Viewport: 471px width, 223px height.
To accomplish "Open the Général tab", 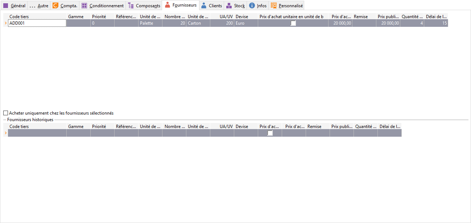I will [14, 5].
